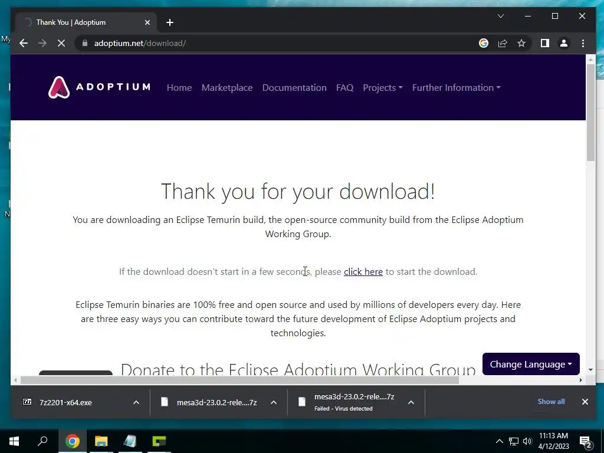Open the Chrome three-dot menu
This screenshot has width=604, height=453.
pos(583,43)
